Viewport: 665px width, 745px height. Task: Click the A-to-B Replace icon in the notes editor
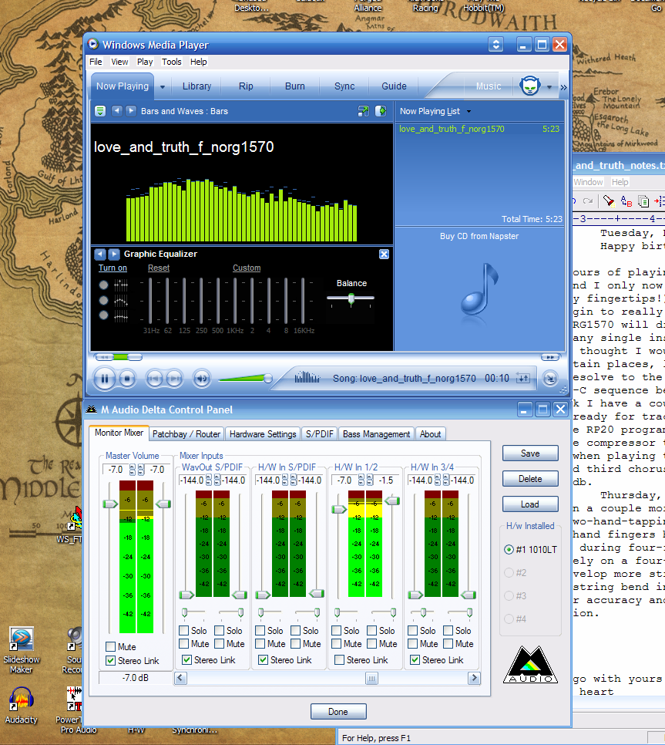(626, 201)
